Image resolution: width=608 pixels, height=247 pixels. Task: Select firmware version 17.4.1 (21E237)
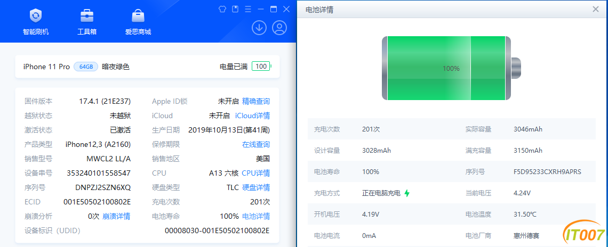tap(105, 102)
